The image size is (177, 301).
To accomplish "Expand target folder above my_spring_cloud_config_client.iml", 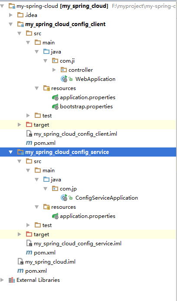I will point(20,124).
